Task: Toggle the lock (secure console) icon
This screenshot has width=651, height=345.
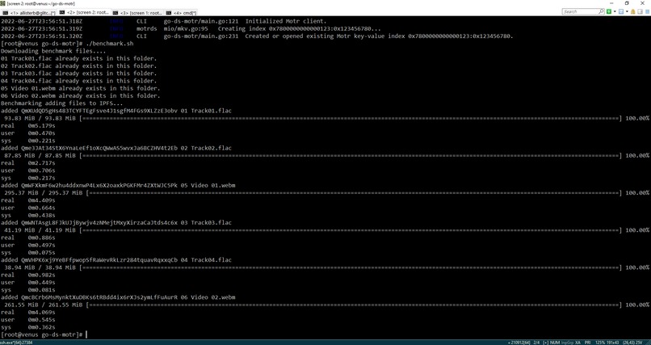Action: coord(633,11)
